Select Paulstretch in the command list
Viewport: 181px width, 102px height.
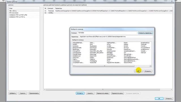(110, 58)
